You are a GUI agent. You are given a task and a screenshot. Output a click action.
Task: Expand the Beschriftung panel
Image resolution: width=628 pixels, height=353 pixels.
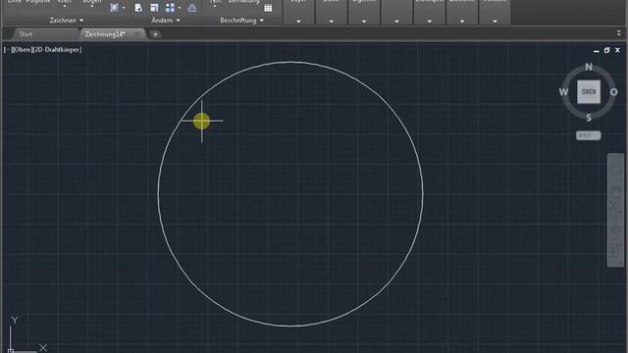coord(242,20)
